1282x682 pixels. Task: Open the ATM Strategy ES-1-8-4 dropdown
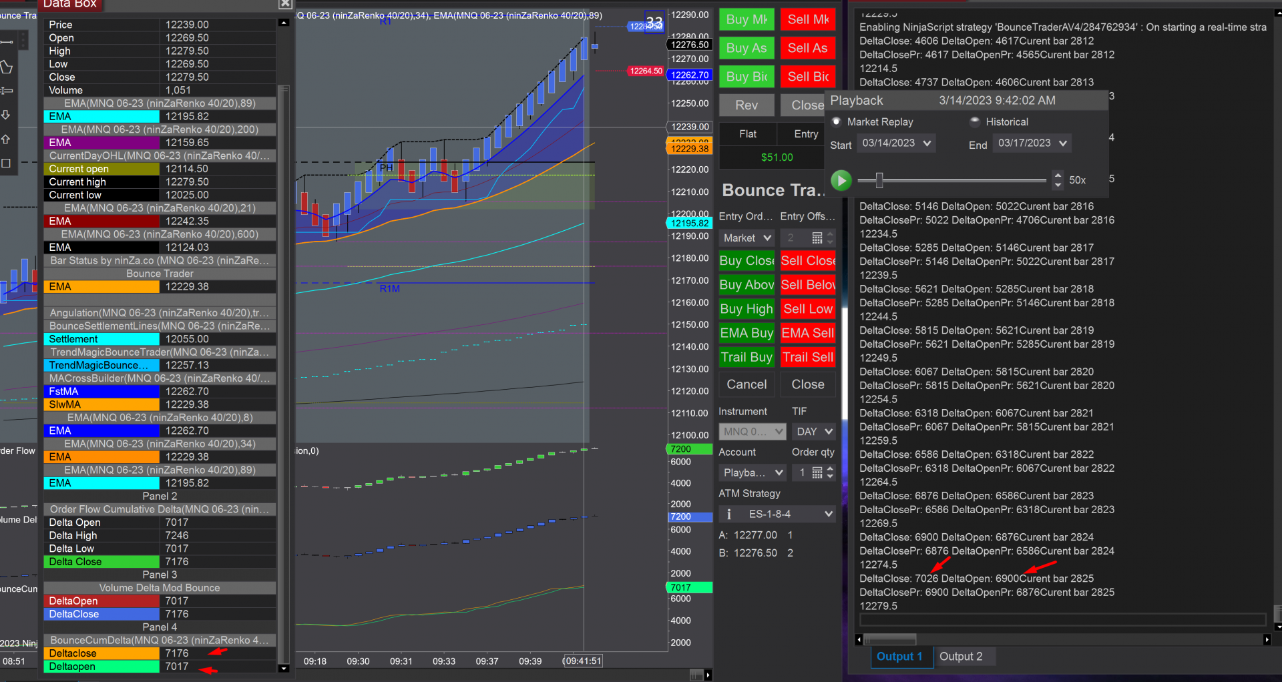pyautogui.click(x=777, y=514)
